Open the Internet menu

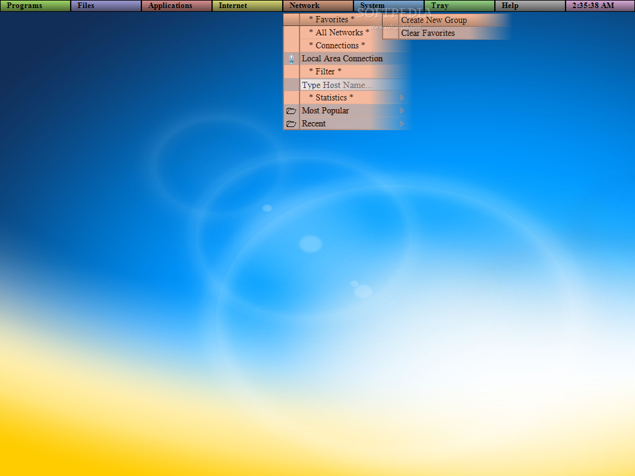click(247, 6)
